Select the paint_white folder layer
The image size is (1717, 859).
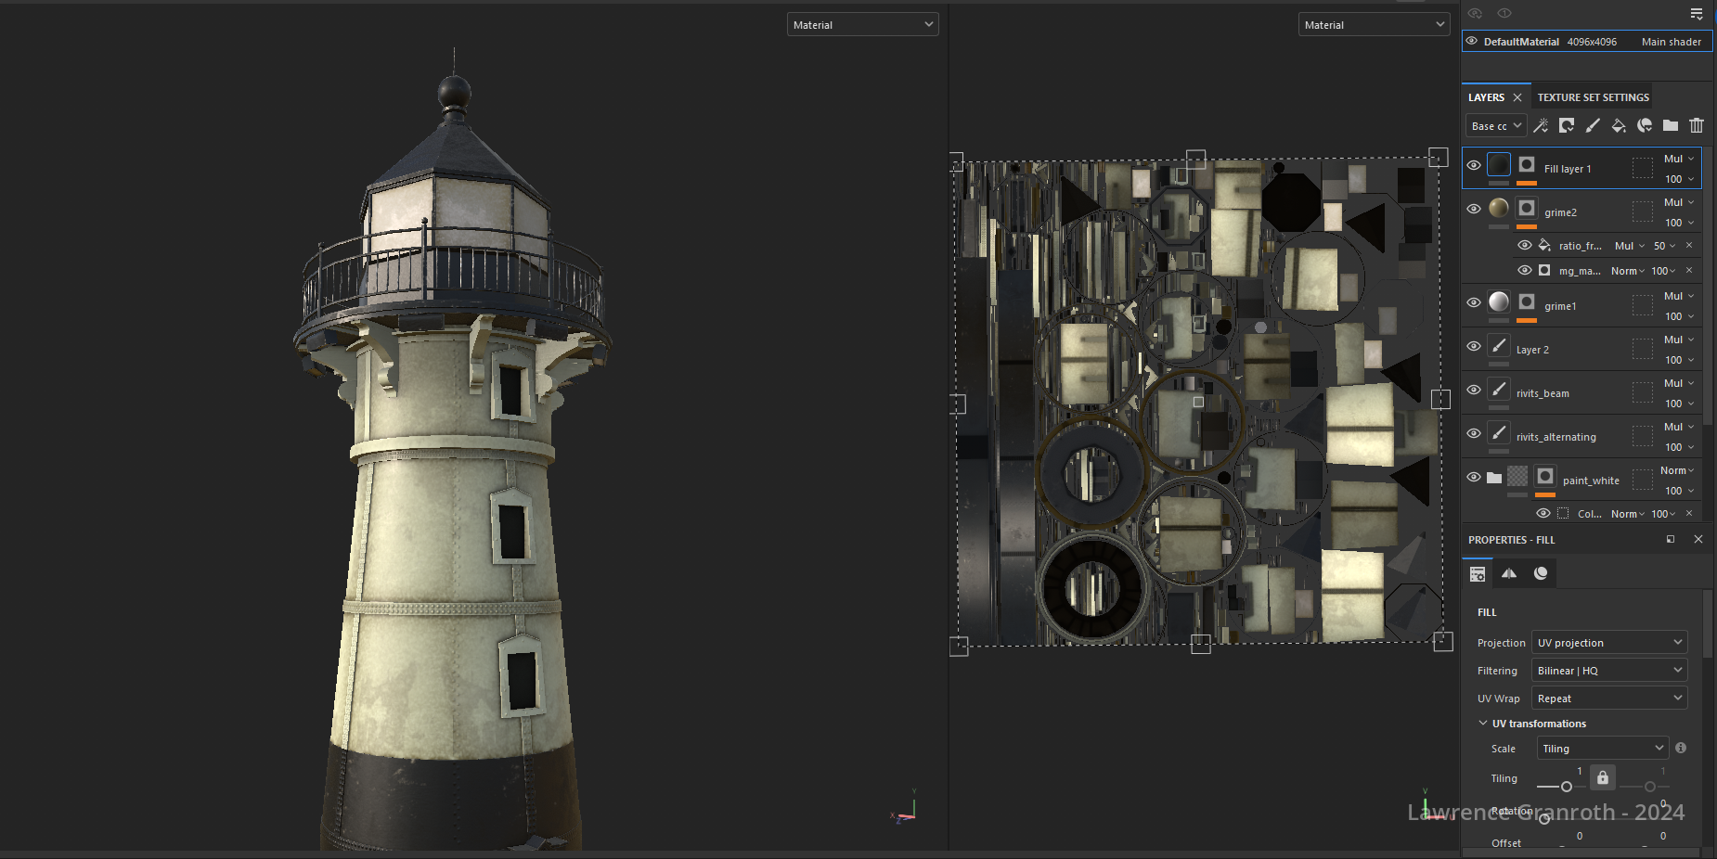point(1591,481)
